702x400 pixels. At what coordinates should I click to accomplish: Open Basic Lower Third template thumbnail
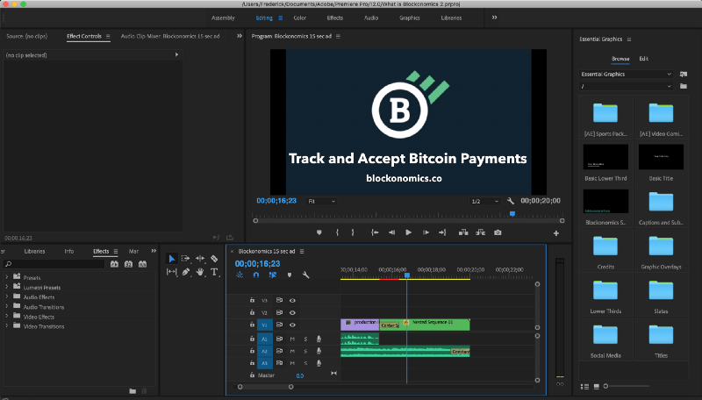605,157
